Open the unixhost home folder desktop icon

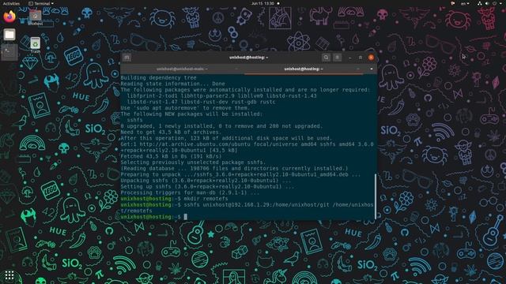tap(35, 17)
